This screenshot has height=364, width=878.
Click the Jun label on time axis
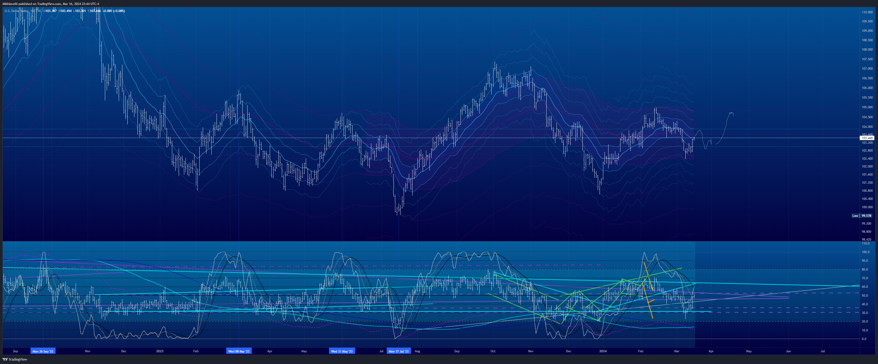(788, 351)
